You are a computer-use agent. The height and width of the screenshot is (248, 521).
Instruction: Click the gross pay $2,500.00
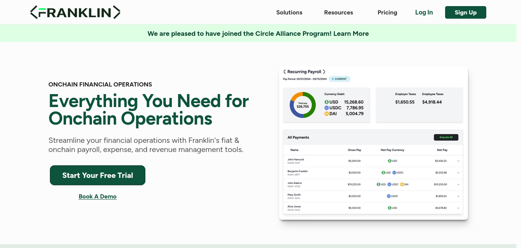[x=354, y=197]
